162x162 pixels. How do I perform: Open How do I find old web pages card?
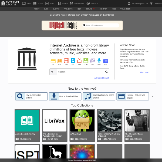click(133, 96)
